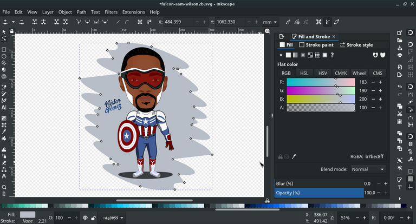Switch color mode to CMS
Image resolution: width=416 pixels, height=224 pixels.
click(x=378, y=73)
